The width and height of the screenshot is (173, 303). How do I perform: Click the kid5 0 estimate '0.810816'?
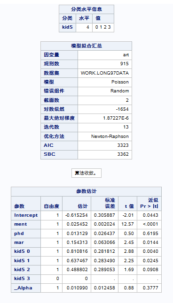pyautogui.click(x=77, y=251)
